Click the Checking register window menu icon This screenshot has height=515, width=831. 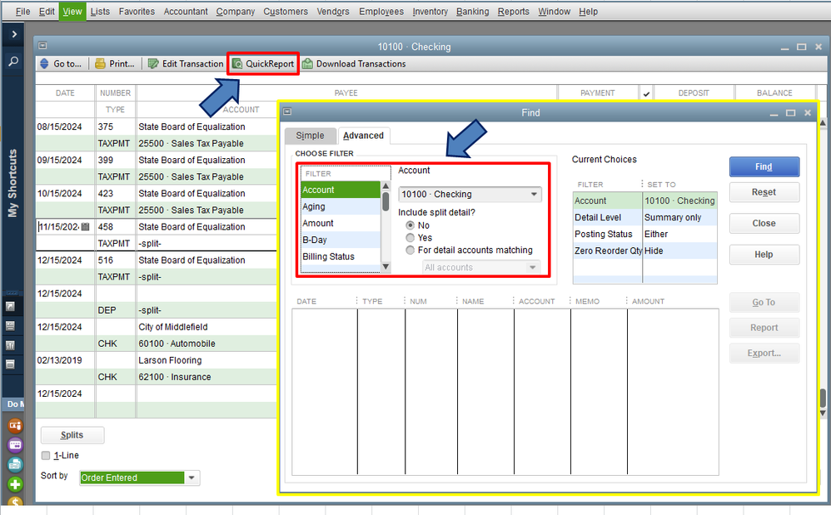[42, 46]
